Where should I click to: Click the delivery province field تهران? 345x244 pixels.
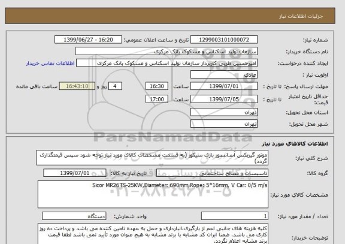224,112
